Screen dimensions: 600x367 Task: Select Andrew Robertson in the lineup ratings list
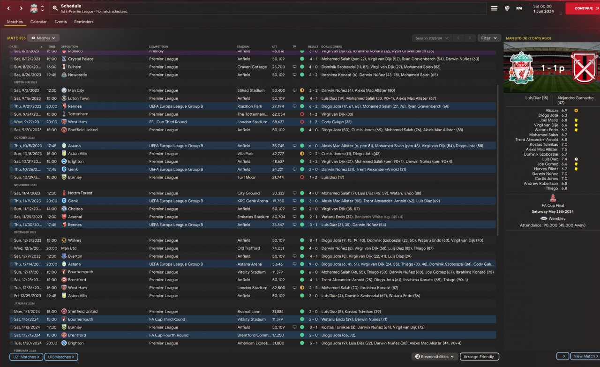click(541, 184)
